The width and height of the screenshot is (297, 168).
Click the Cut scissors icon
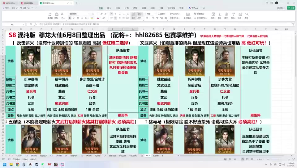tap(62, 14)
